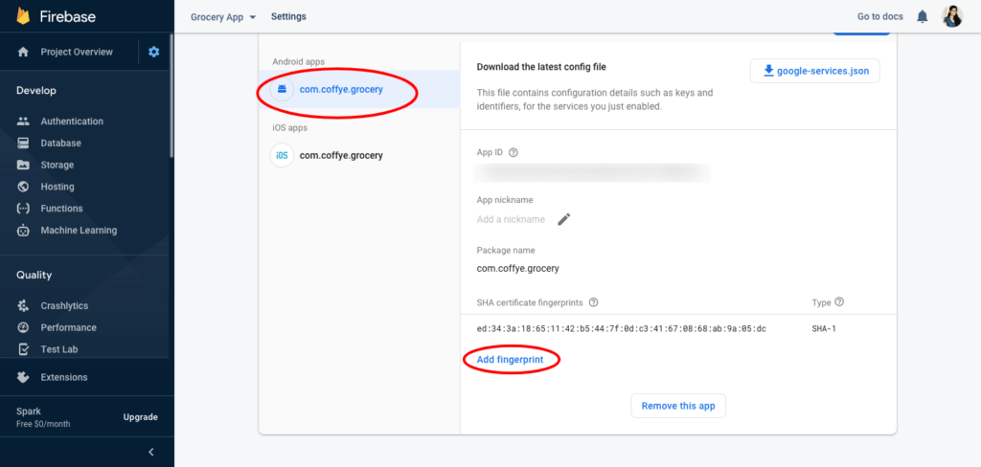Click the Add fingerprint link
The width and height of the screenshot is (981, 467).
510,360
